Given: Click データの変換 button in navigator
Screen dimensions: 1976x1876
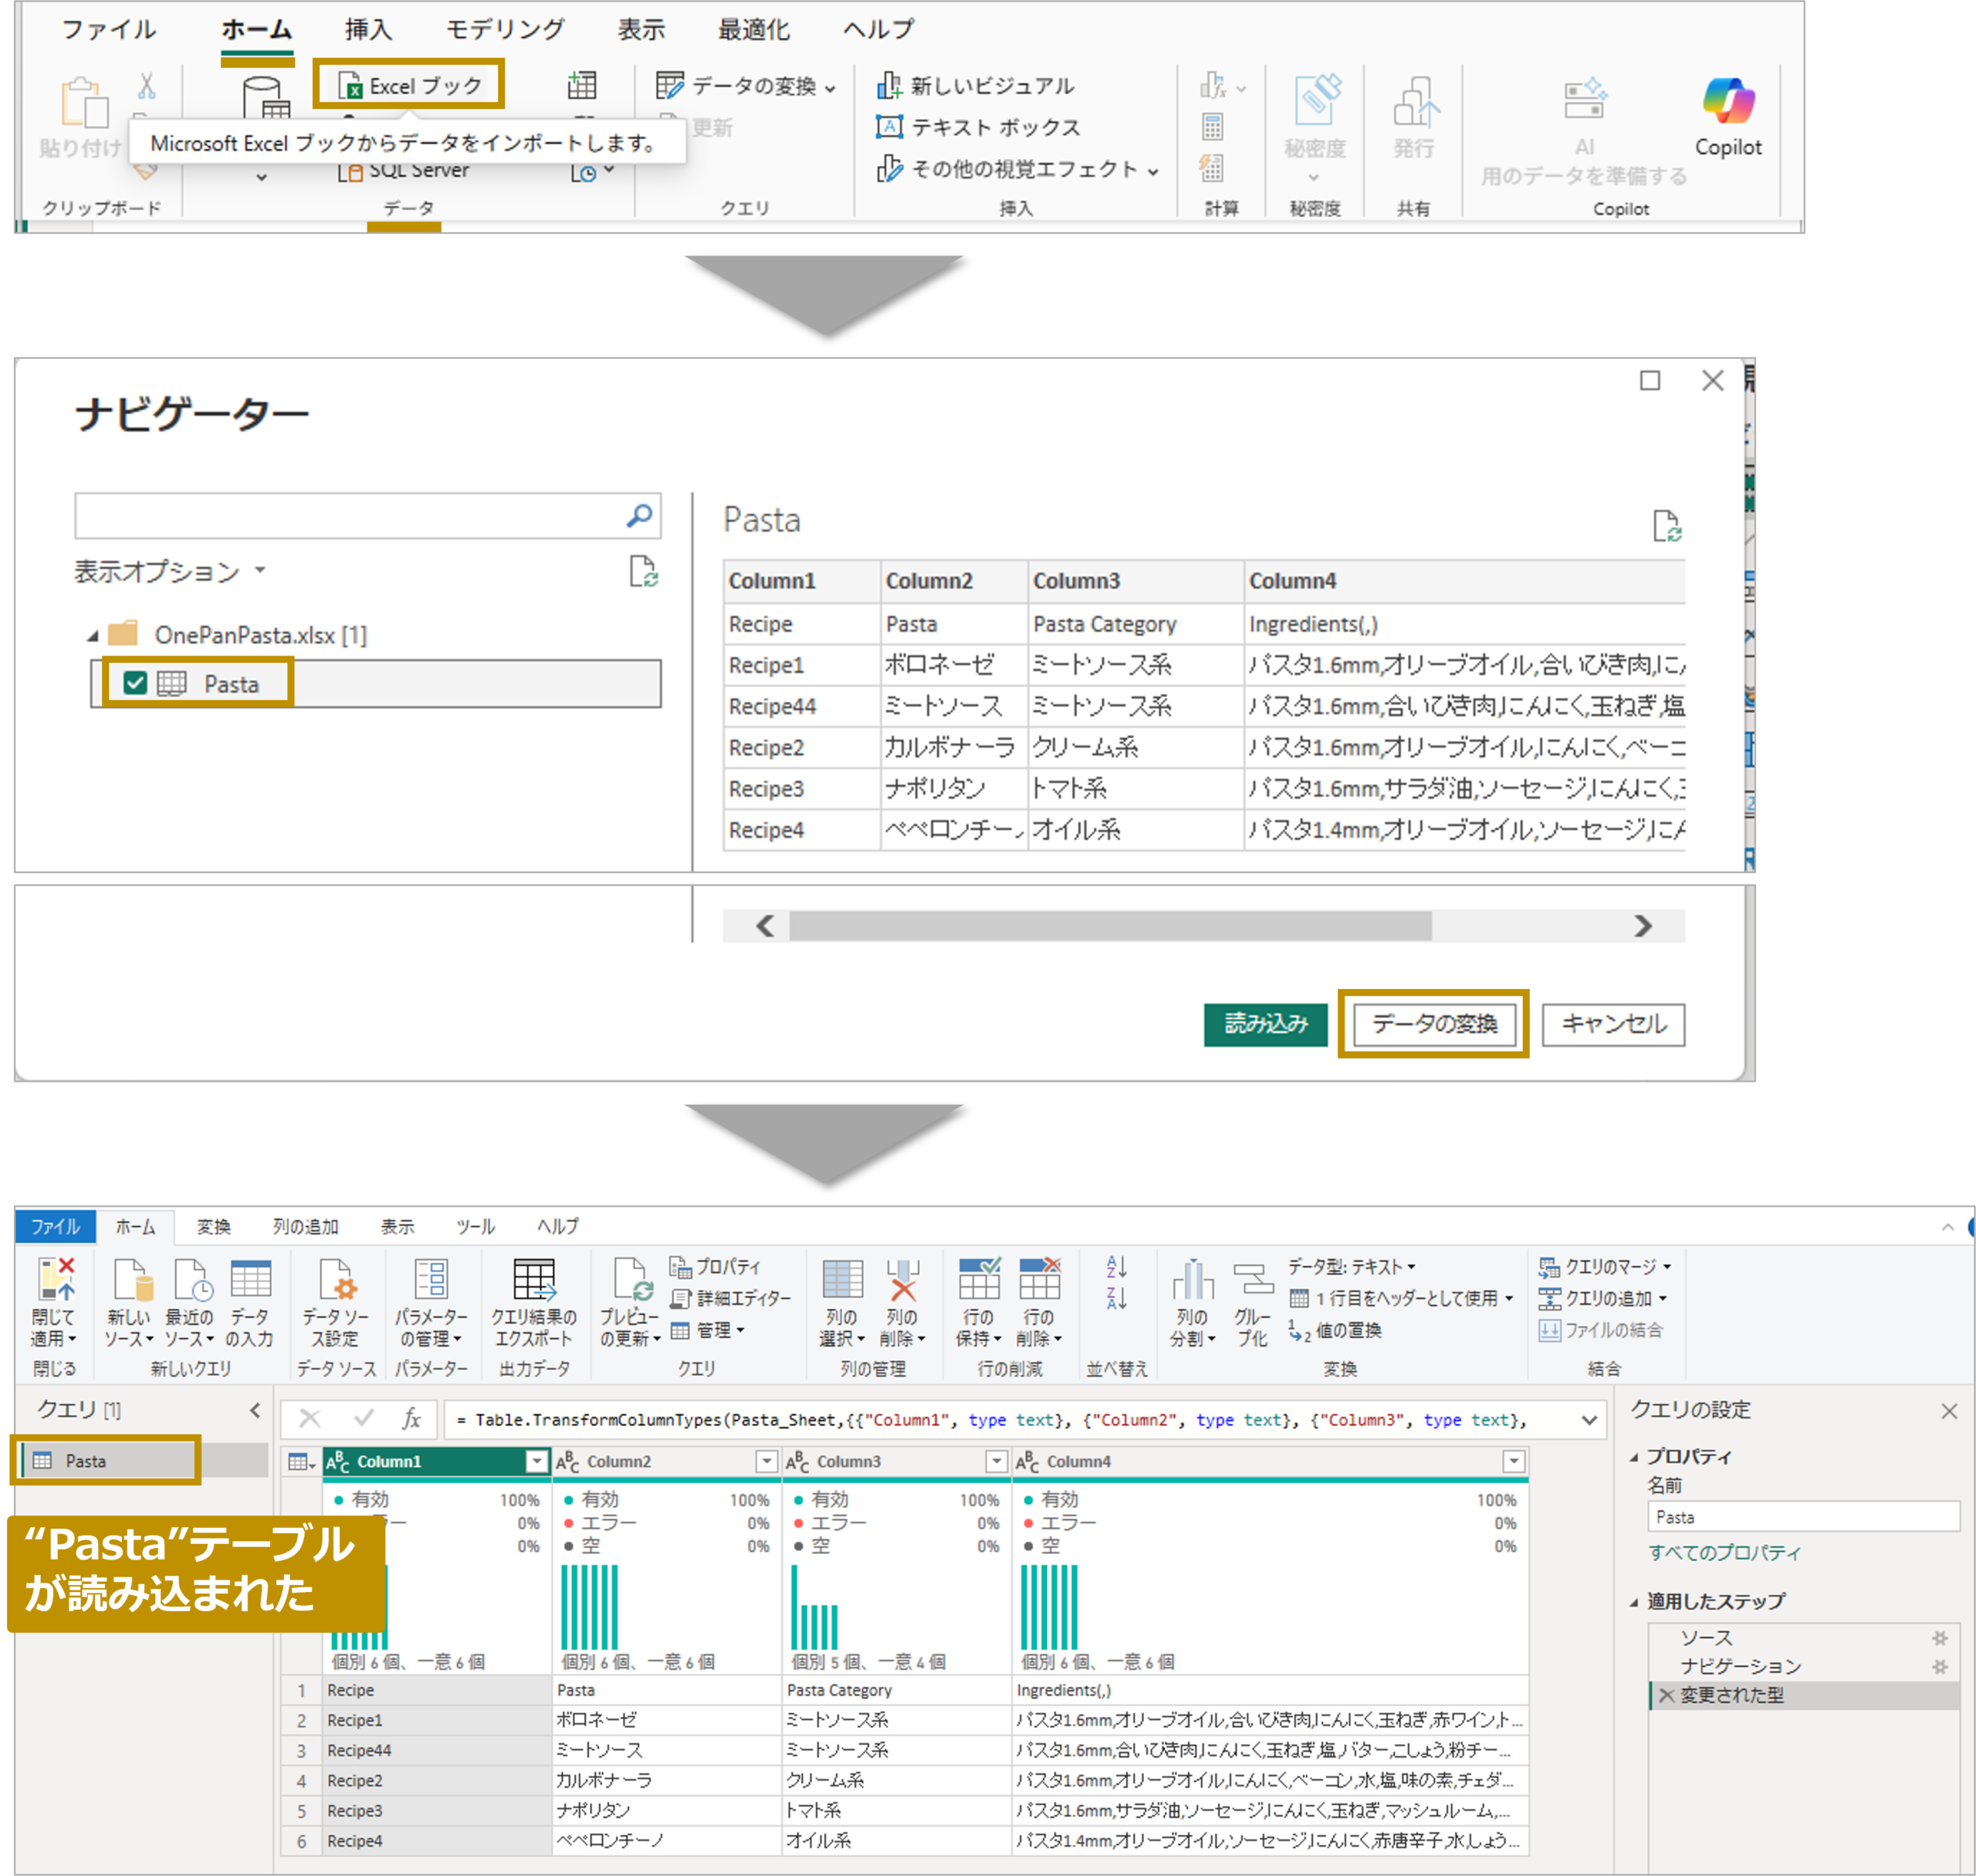Looking at the screenshot, I should tap(1433, 1023).
